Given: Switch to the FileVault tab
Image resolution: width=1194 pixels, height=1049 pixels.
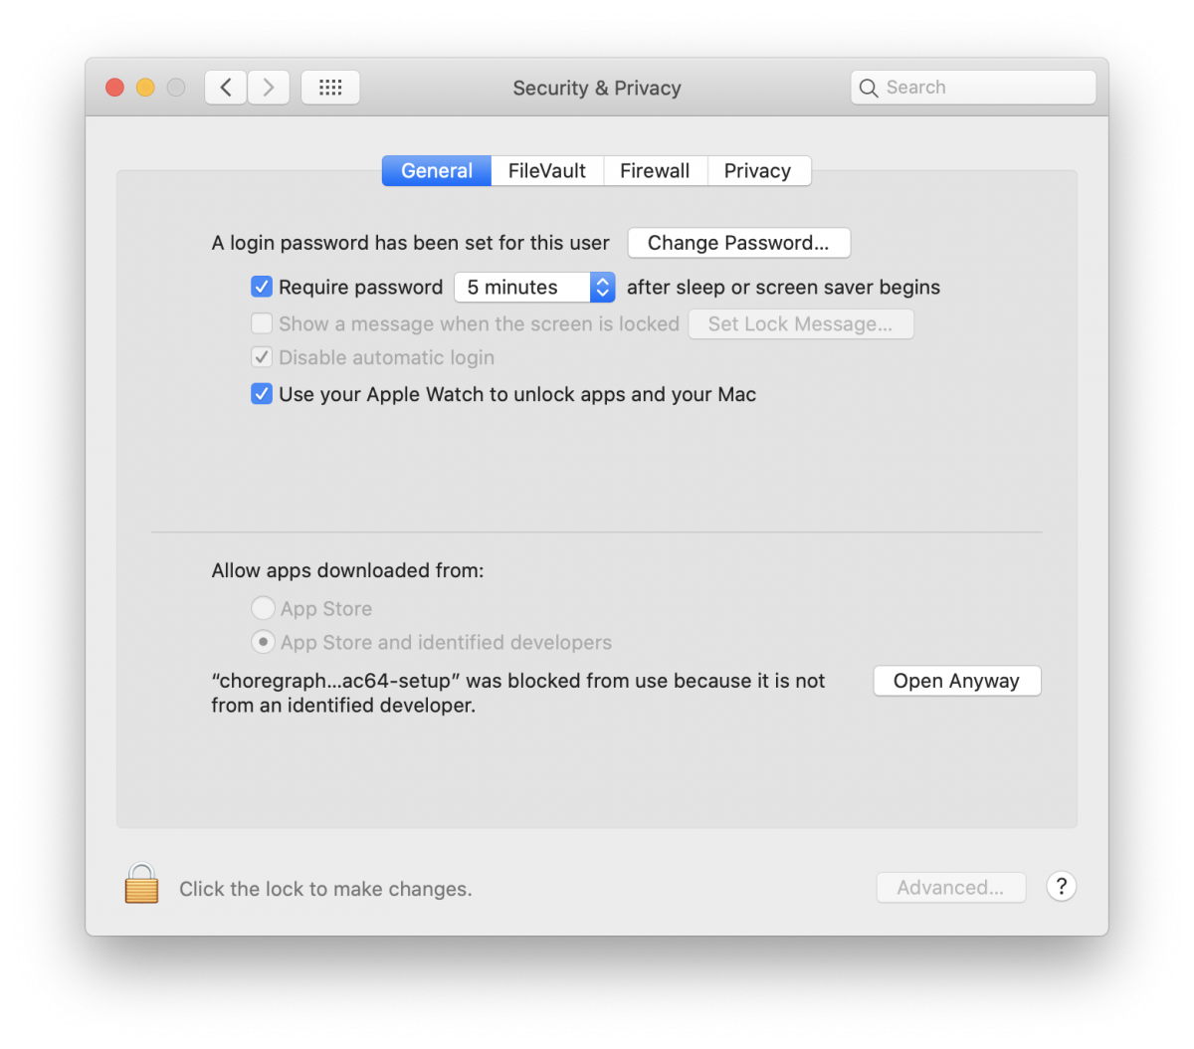Looking at the screenshot, I should tap(546, 170).
